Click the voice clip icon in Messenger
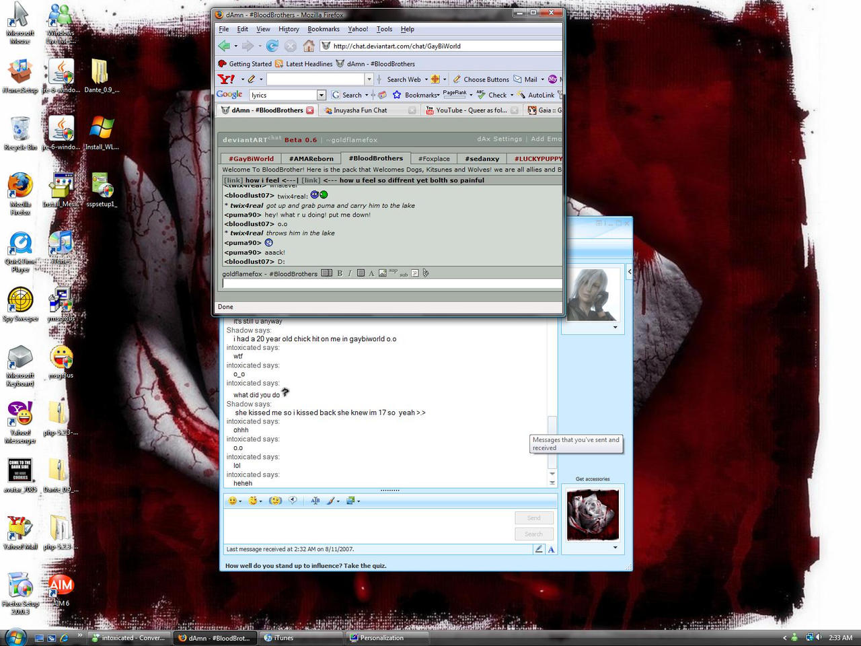This screenshot has width=861, height=646. coord(293,500)
